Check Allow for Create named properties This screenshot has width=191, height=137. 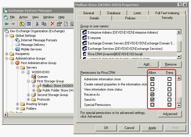tap(152, 84)
